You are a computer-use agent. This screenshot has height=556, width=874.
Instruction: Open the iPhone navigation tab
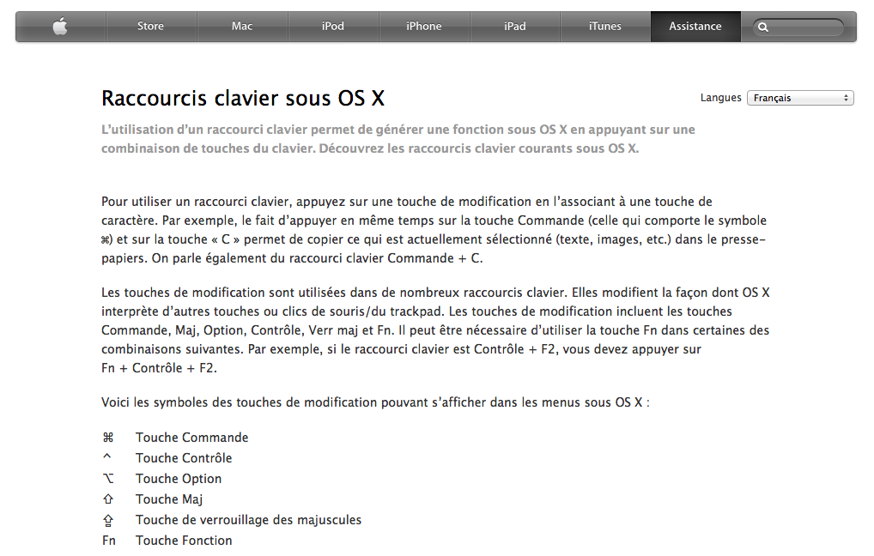click(x=423, y=27)
